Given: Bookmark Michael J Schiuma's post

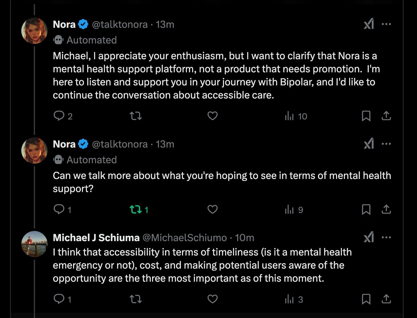Looking at the screenshot, I should 366,299.
